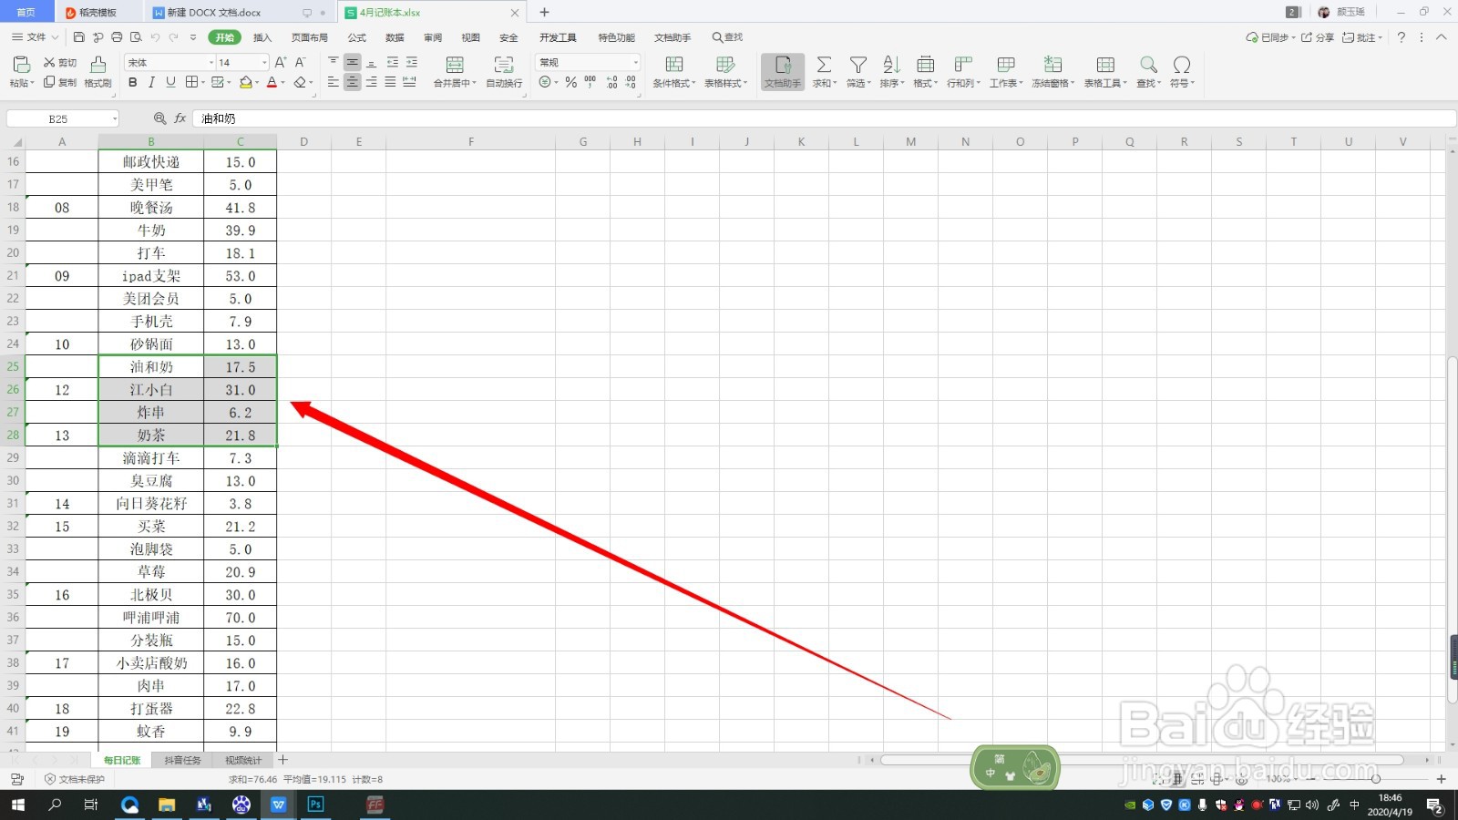Click the Sort (排序) icon
This screenshot has height=820, width=1458.
pos(891,65)
